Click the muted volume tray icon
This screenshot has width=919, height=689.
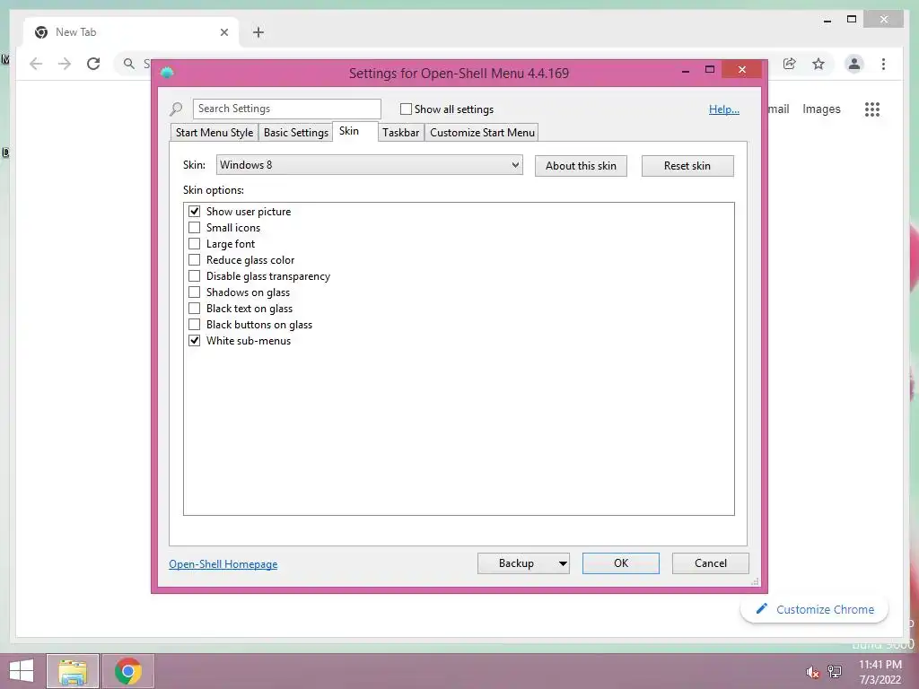click(812, 671)
